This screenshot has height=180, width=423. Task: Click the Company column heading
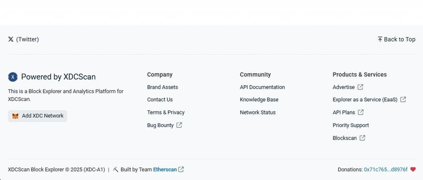pyautogui.click(x=160, y=75)
